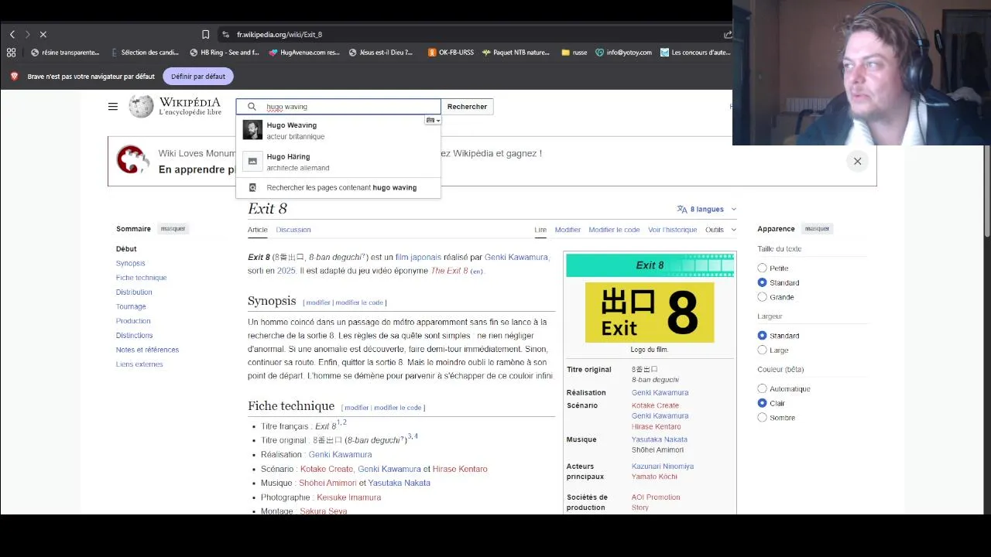Open the HugAvenue.com bookmark

coord(304,53)
